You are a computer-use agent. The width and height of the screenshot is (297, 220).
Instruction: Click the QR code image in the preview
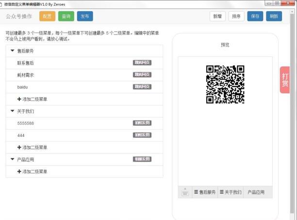[x=225, y=85]
